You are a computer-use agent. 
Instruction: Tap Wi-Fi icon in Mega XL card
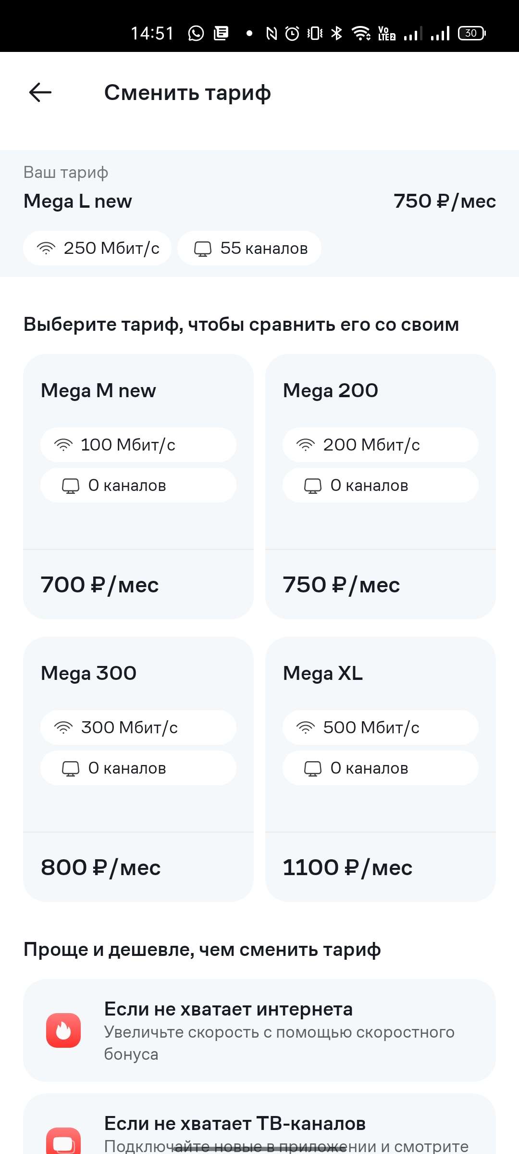tap(306, 728)
